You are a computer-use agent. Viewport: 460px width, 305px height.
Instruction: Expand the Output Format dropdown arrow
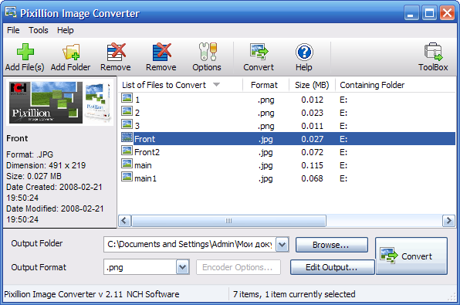(x=182, y=267)
